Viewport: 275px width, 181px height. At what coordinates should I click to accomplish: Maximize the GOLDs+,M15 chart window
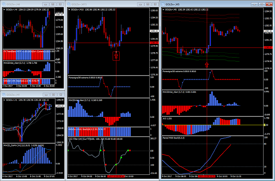coord(148,4)
